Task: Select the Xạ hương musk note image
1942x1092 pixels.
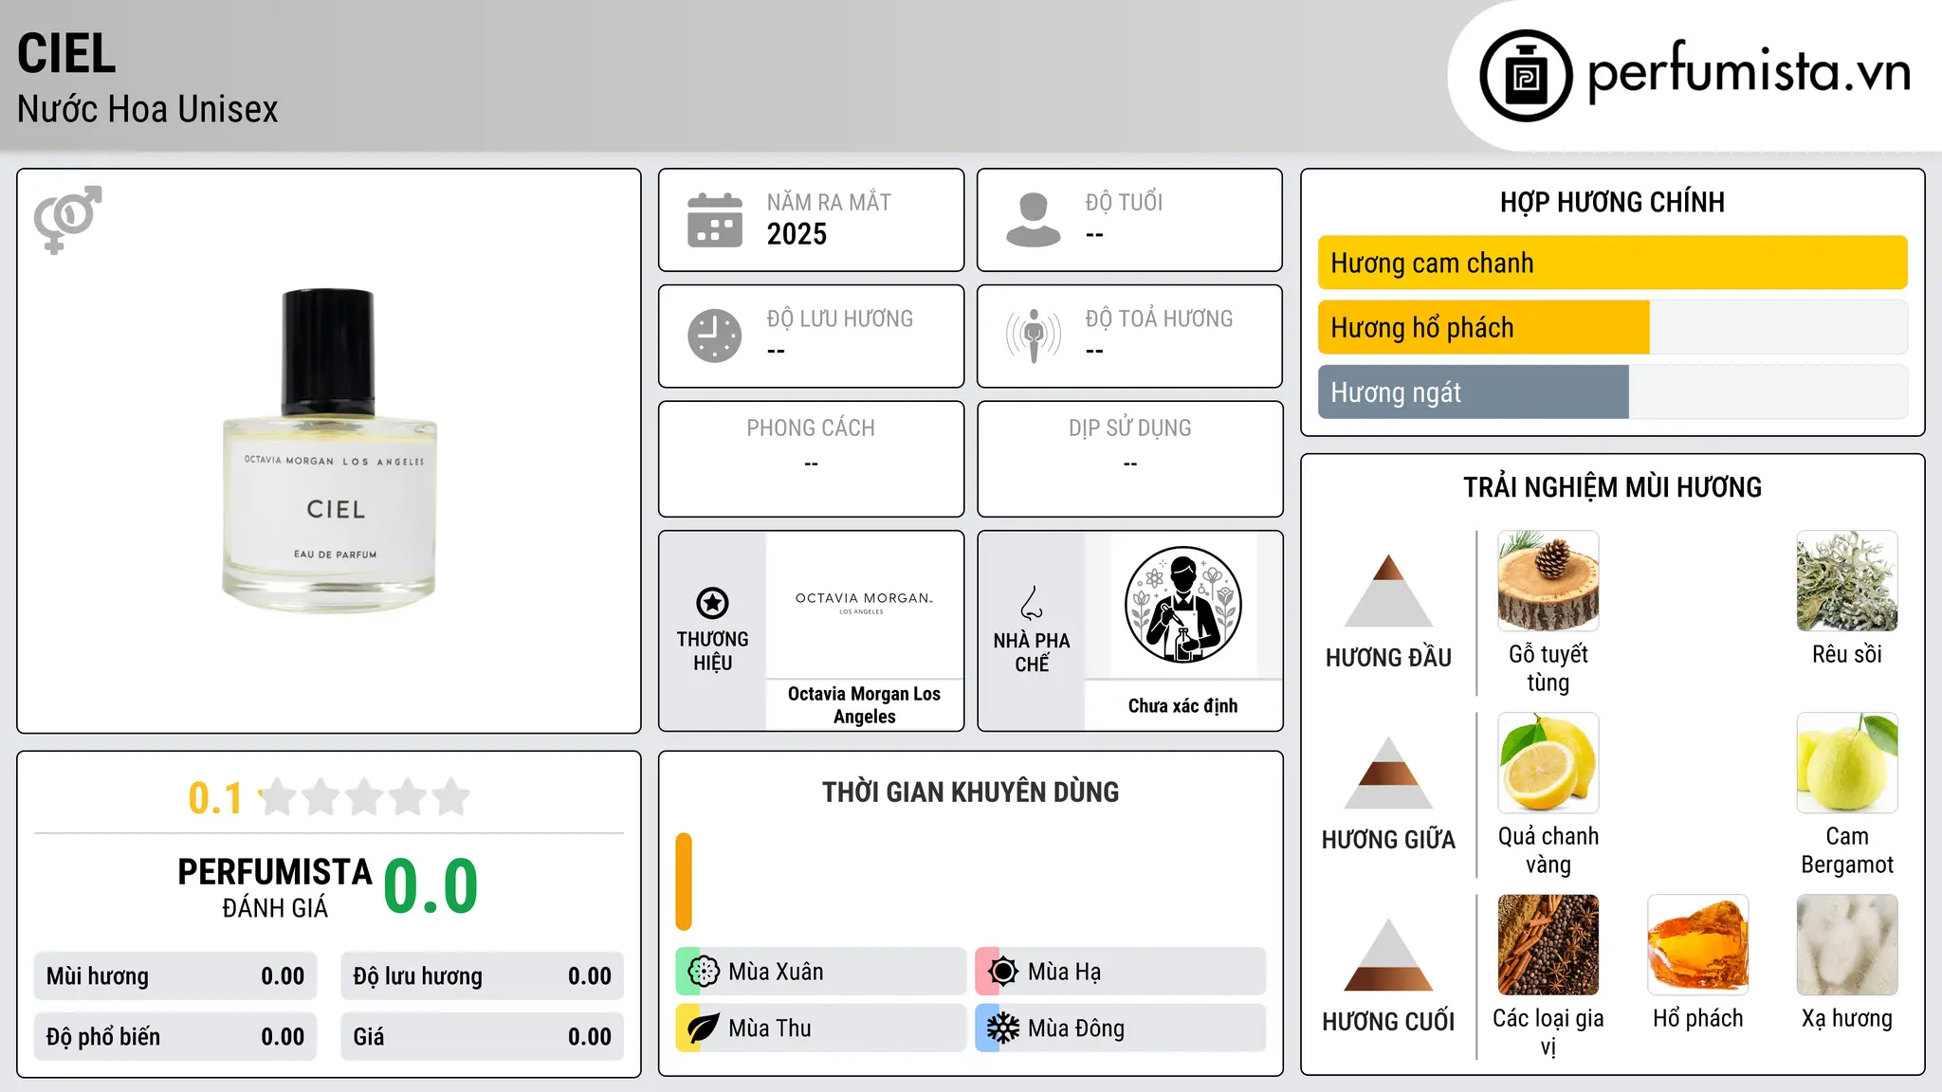Action: pyautogui.click(x=1847, y=945)
